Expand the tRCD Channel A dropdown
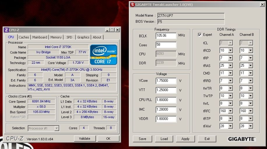 point(230,51)
